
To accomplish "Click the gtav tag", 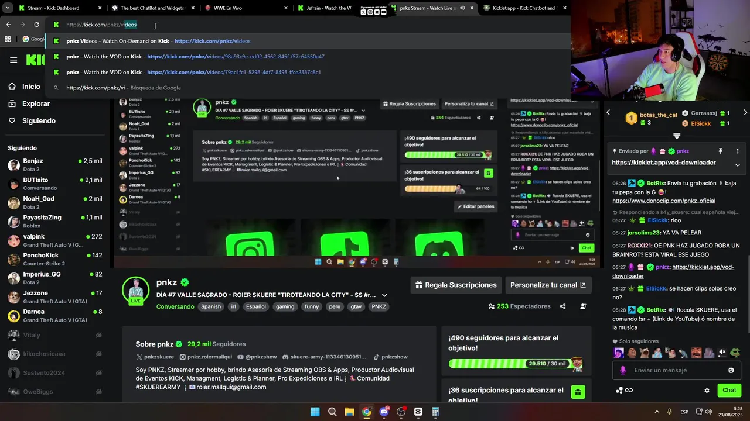I will click(x=356, y=306).
